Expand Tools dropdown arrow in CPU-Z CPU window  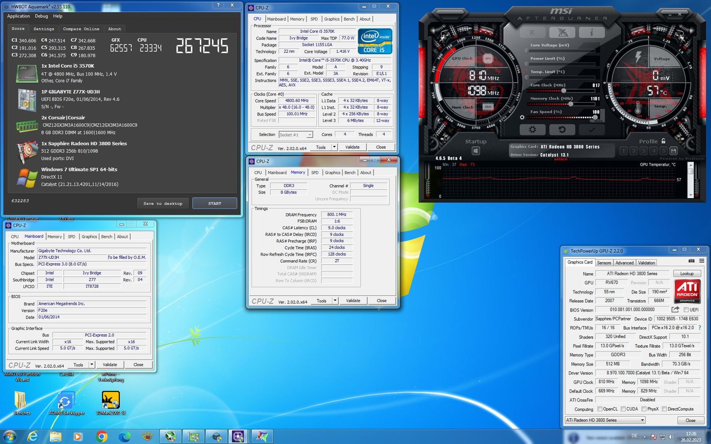click(334, 147)
